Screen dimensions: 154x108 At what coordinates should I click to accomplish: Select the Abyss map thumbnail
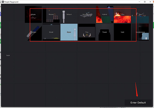[x=33, y=14]
